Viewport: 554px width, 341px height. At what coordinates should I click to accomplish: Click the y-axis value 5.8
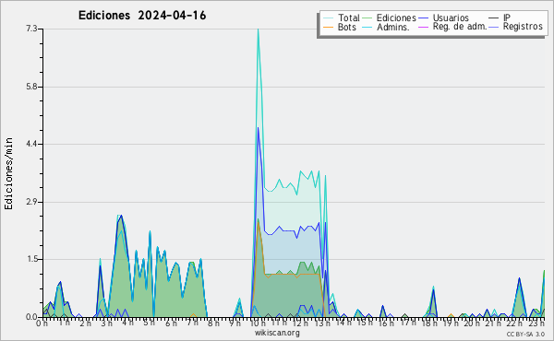[31, 87]
